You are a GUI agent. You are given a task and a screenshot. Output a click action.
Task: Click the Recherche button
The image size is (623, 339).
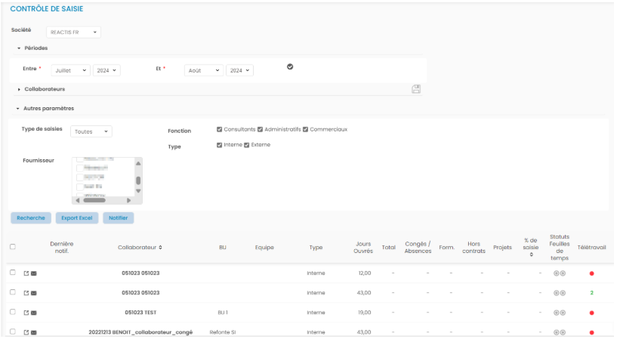(31, 218)
